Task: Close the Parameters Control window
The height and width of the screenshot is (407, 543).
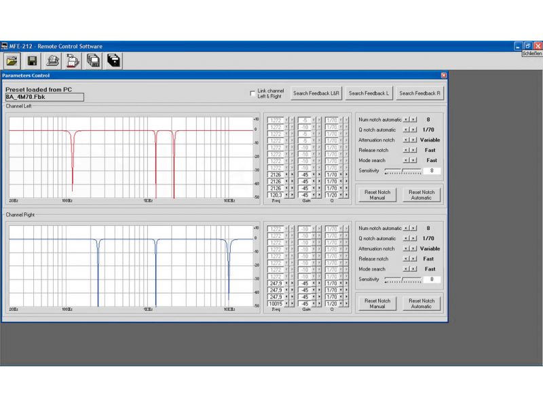Action: (x=444, y=75)
